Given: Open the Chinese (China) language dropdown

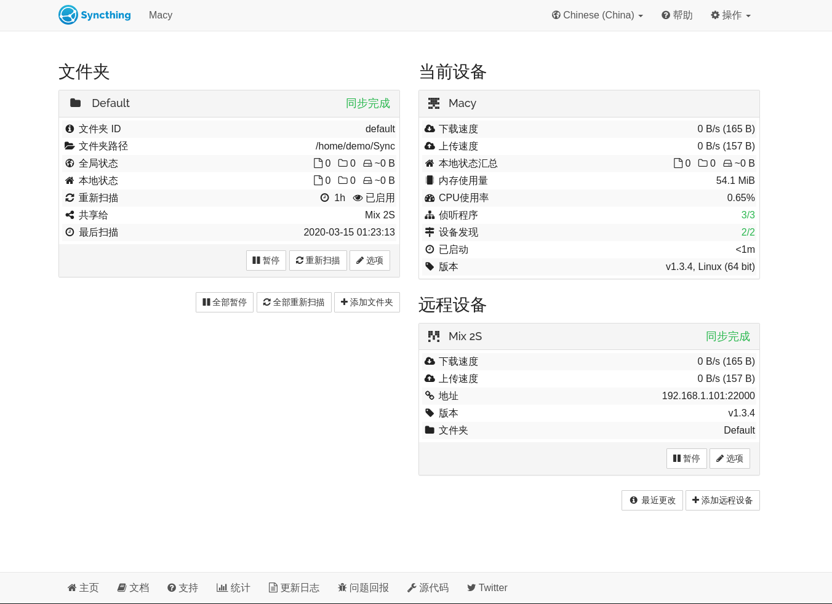Looking at the screenshot, I should tap(598, 15).
